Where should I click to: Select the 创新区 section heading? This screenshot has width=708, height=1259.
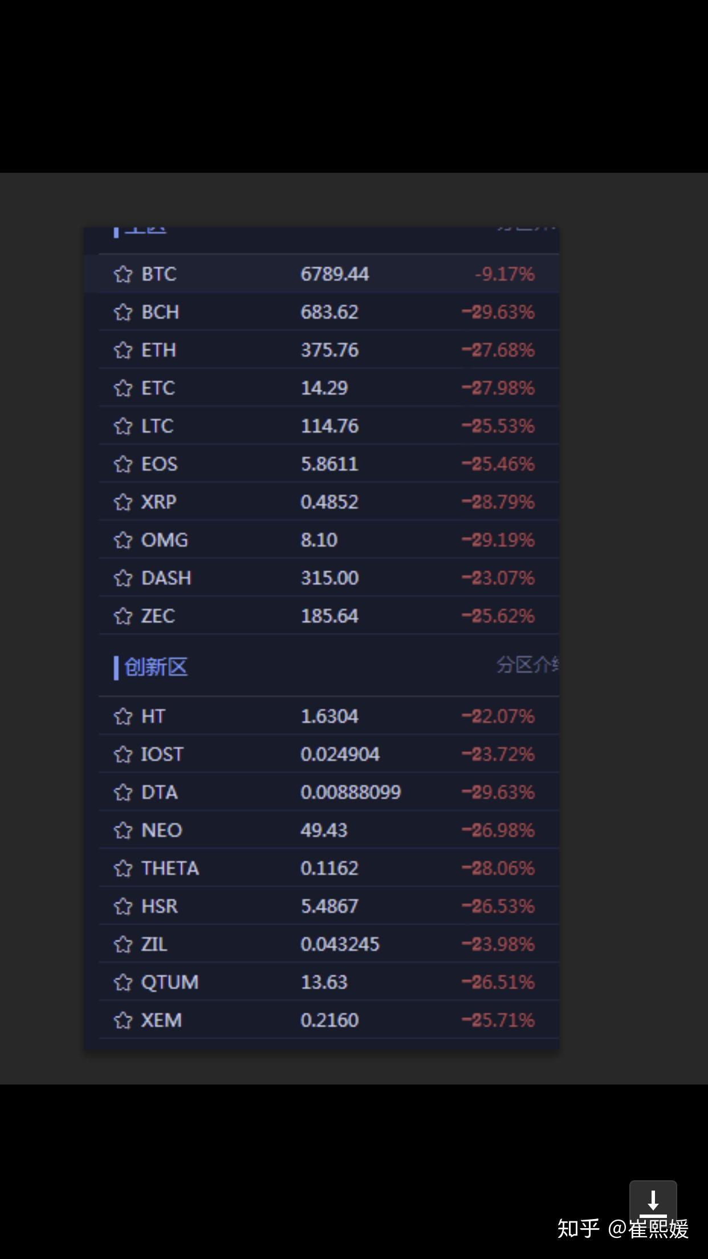pyautogui.click(x=156, y=667)
